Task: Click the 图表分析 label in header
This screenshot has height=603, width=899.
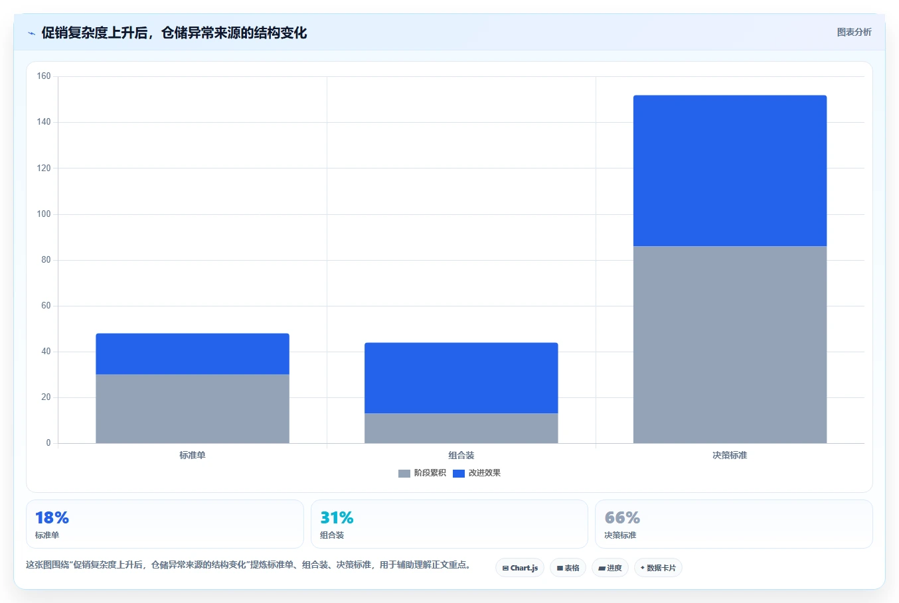Action: (854, 32)
